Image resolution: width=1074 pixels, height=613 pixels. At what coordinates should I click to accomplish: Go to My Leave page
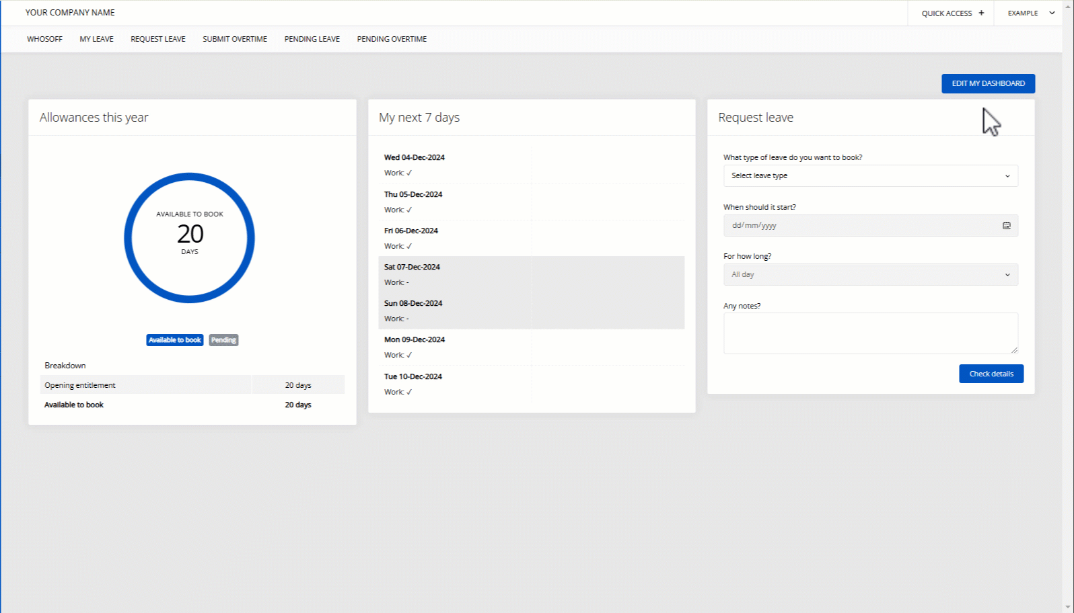click(96, 39)
